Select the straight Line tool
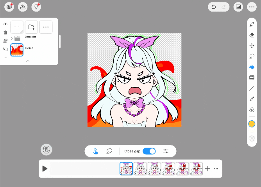Image resolution: width=261 pixels, height=187 pixels. [x=252, y=88]
